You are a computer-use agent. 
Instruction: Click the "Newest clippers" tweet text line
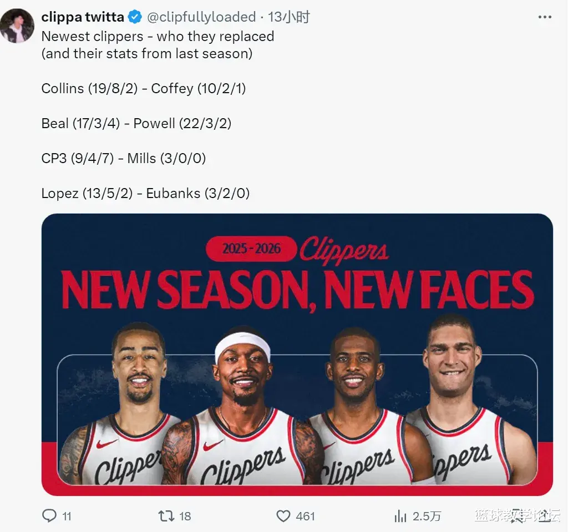tap(158, 37)
